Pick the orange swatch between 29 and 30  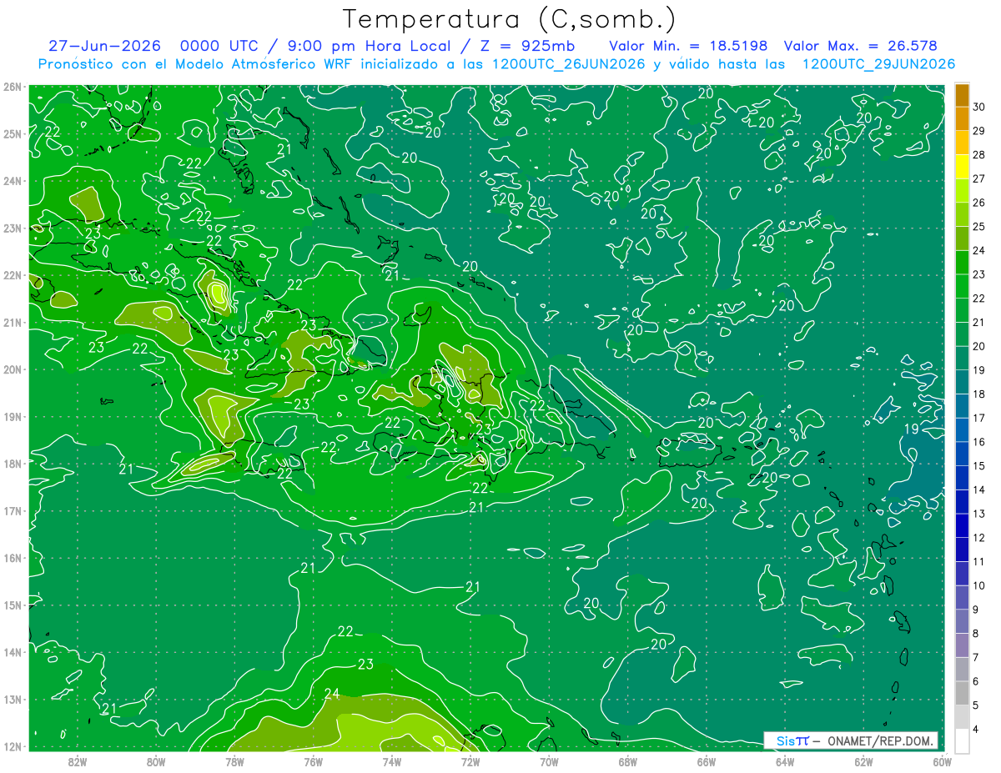[x=962, y=118]
